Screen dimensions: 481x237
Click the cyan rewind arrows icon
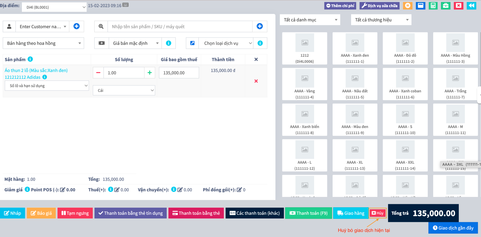pyautogui.click(x=471, y=6)
